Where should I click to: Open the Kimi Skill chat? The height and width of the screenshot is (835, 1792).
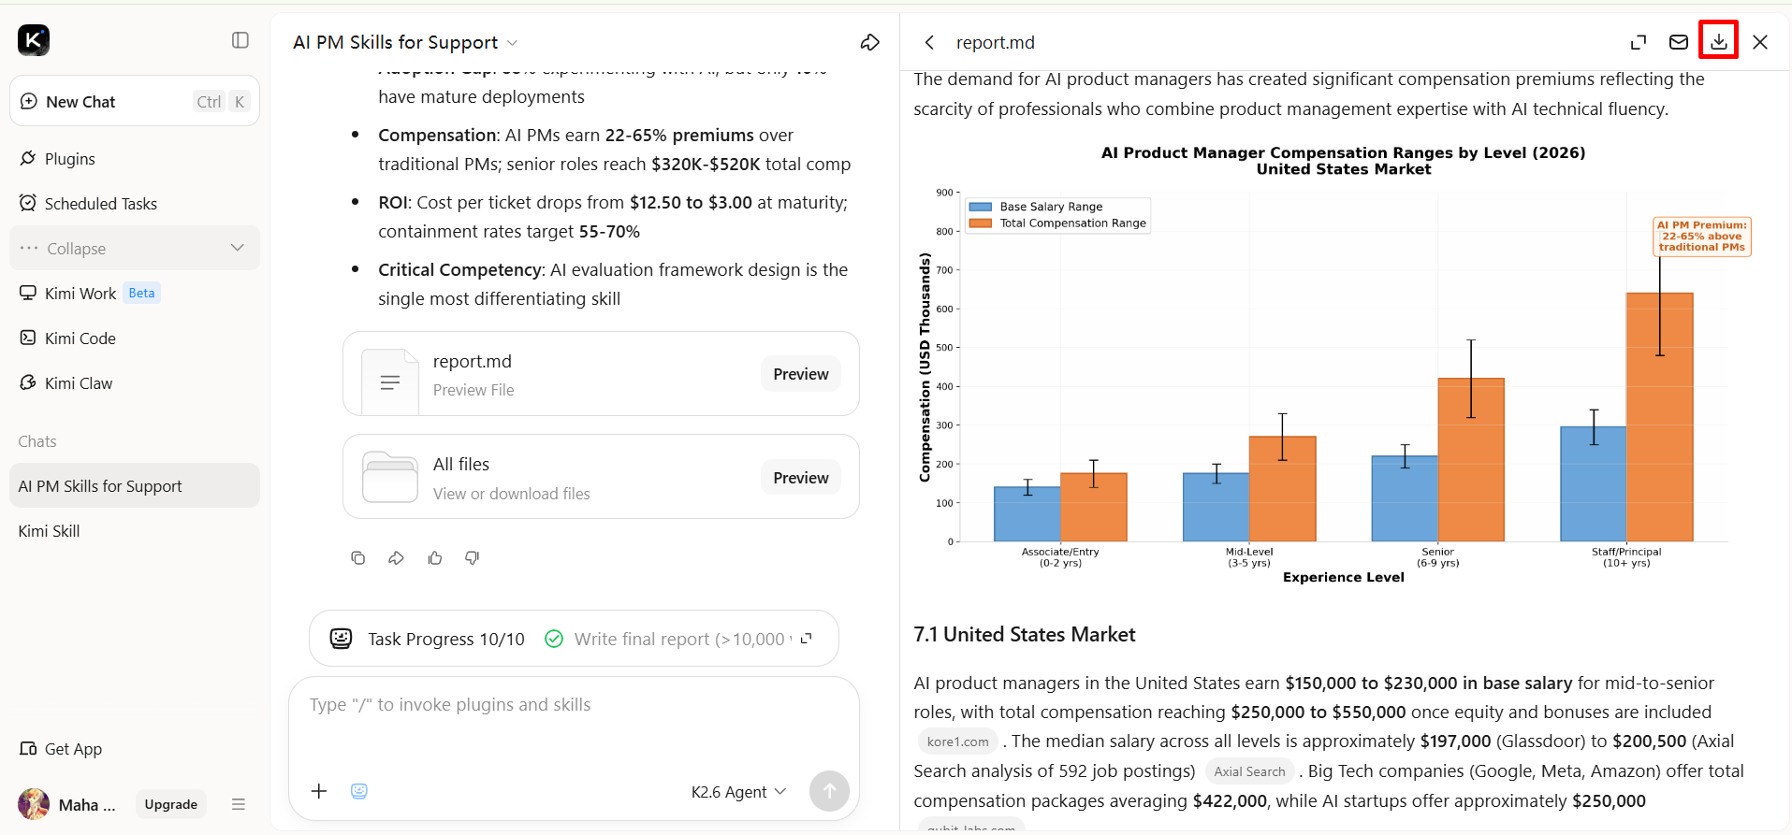49,531
